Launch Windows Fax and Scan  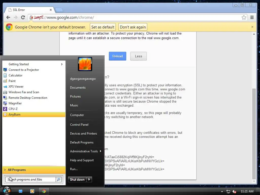pos(34,92)
